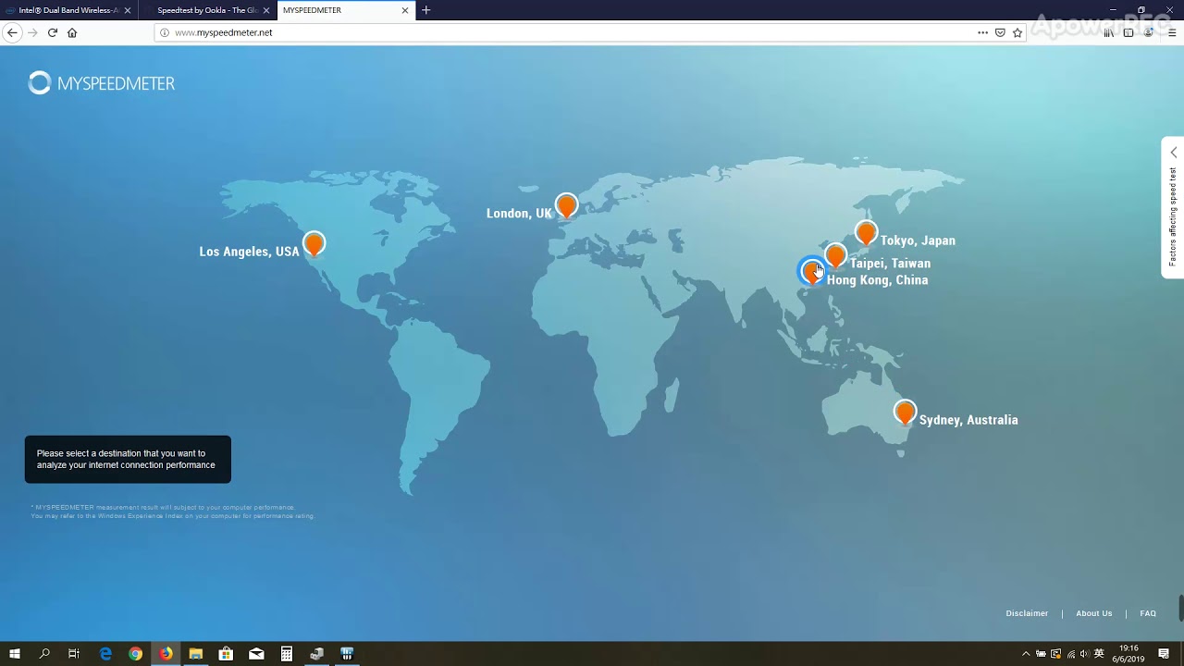Open the Windows Start menu
This screenshot has width=1184, height=666.
(x=14, y=654)
